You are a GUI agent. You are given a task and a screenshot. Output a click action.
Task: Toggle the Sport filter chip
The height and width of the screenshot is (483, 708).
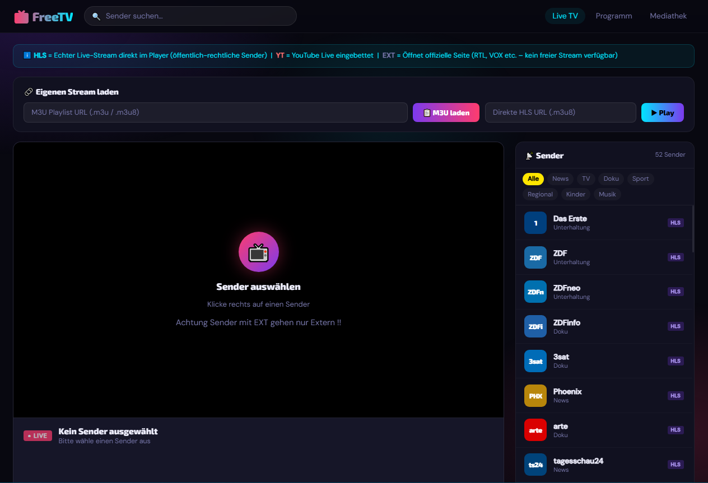pos(640,179)
